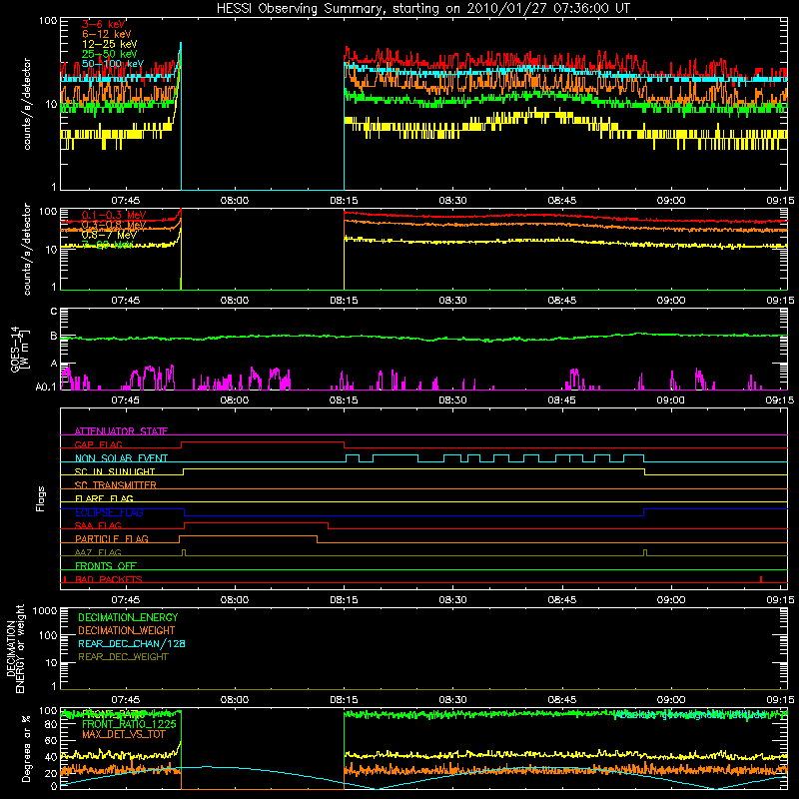
Task: Click the red bad-packets spike near 09:12
Action: point(761,579)
